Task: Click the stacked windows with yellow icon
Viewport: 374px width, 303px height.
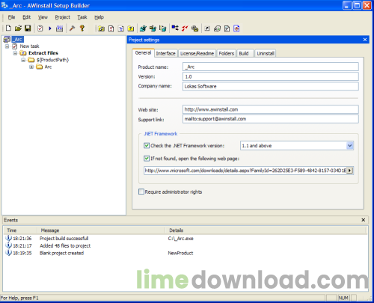Action: pos(194,28)
